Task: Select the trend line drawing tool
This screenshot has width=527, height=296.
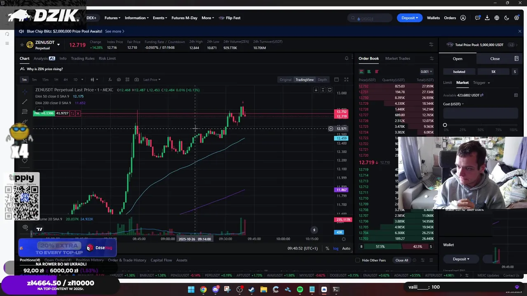Action: coord(25,102)
